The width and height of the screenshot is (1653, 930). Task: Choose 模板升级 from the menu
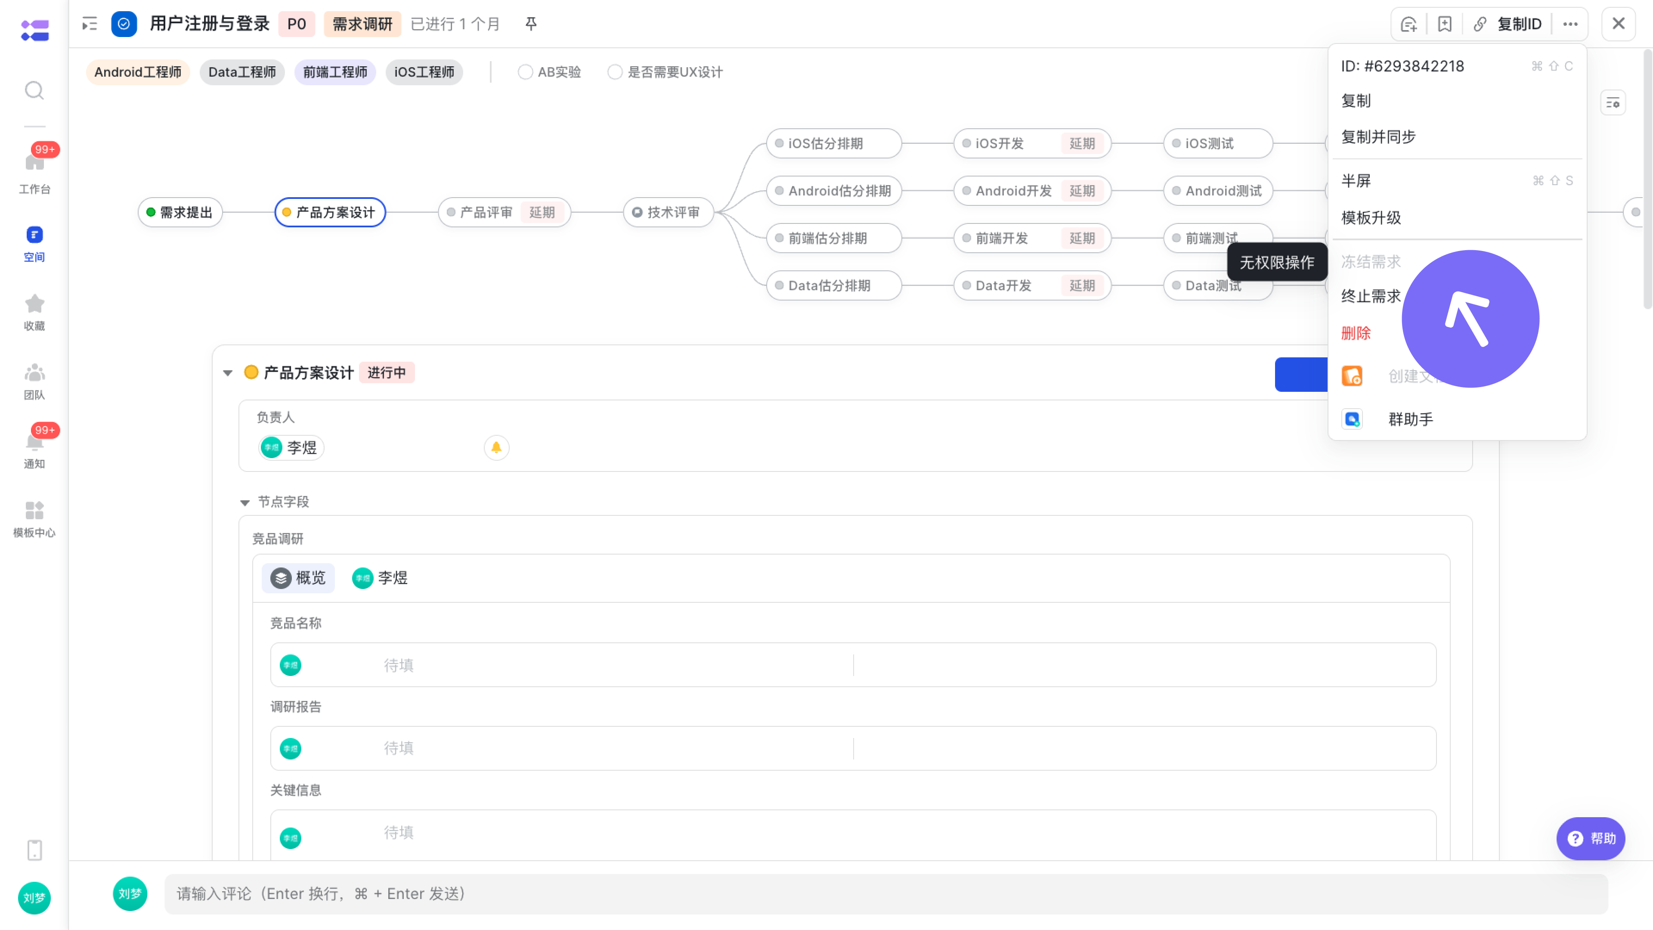pyautogui.click(x=1457, y=217)
